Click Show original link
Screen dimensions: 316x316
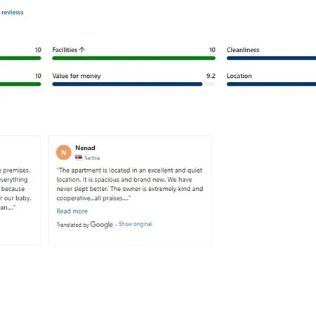pos(136,224)
